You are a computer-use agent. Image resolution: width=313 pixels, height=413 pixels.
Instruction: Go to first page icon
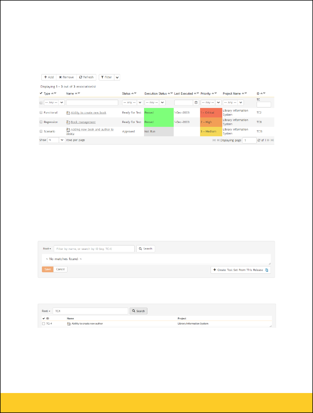pos(214,140)
